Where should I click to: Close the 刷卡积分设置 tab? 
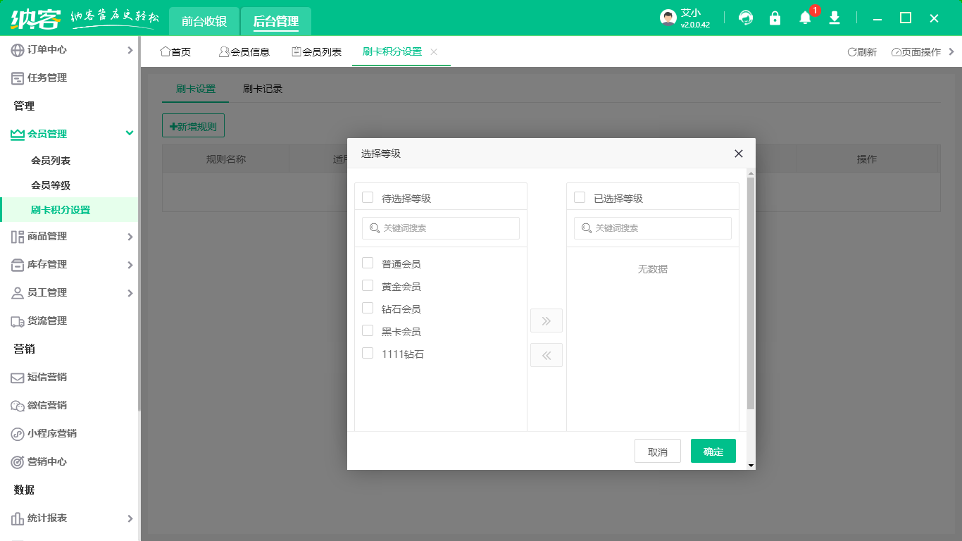(434, 52)
